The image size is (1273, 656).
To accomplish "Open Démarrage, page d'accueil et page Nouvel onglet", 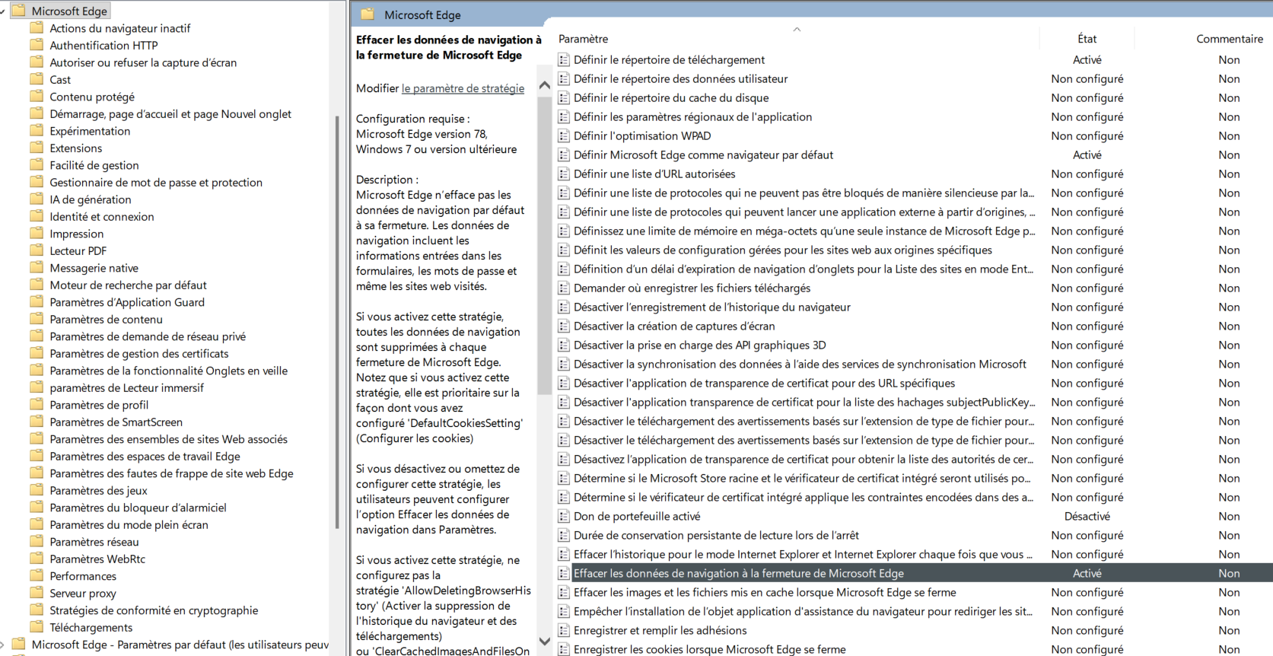I will [170, 113].
